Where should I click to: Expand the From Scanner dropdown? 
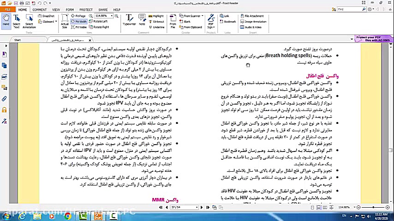[x=202, y=16]
